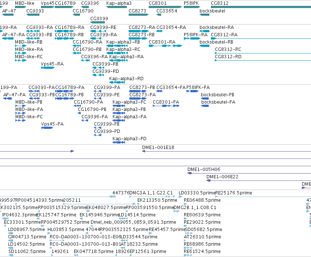Select the CG8301-RA transcript label

(x=162, y=42)
